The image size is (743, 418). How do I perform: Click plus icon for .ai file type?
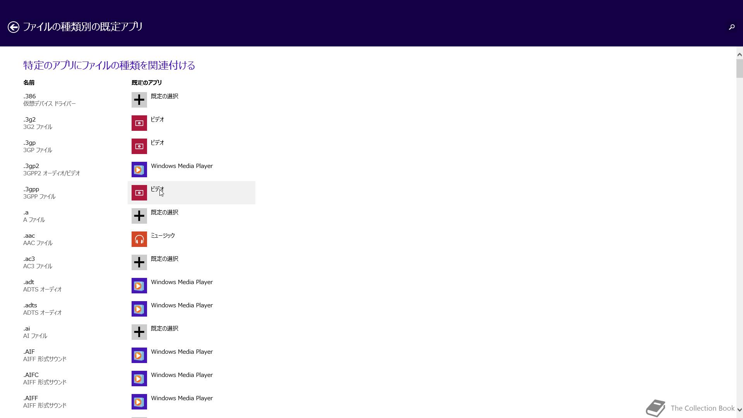click(139, 332)
